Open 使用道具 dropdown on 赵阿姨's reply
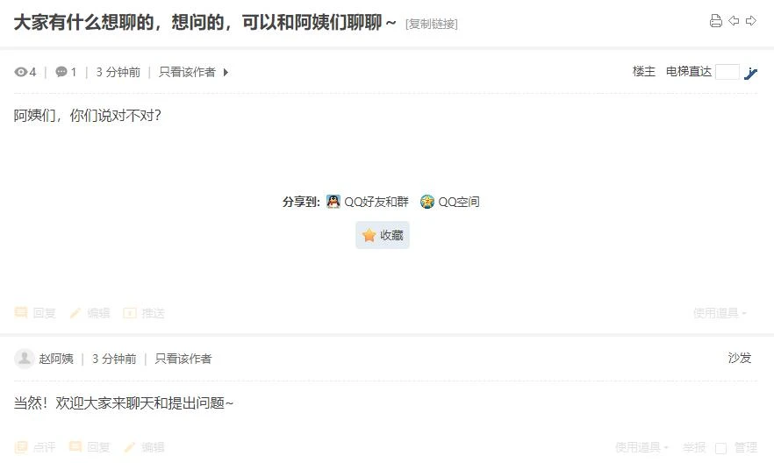This screenshot has height=463, width=774. click(x=641, y=447)
